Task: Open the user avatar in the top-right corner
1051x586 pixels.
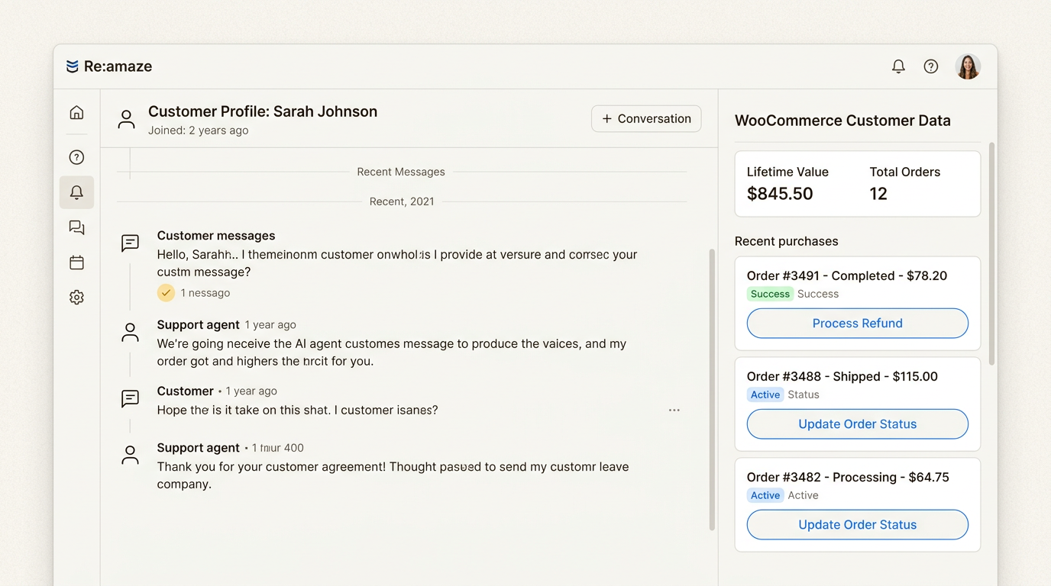Action: [x=968, y=66]
